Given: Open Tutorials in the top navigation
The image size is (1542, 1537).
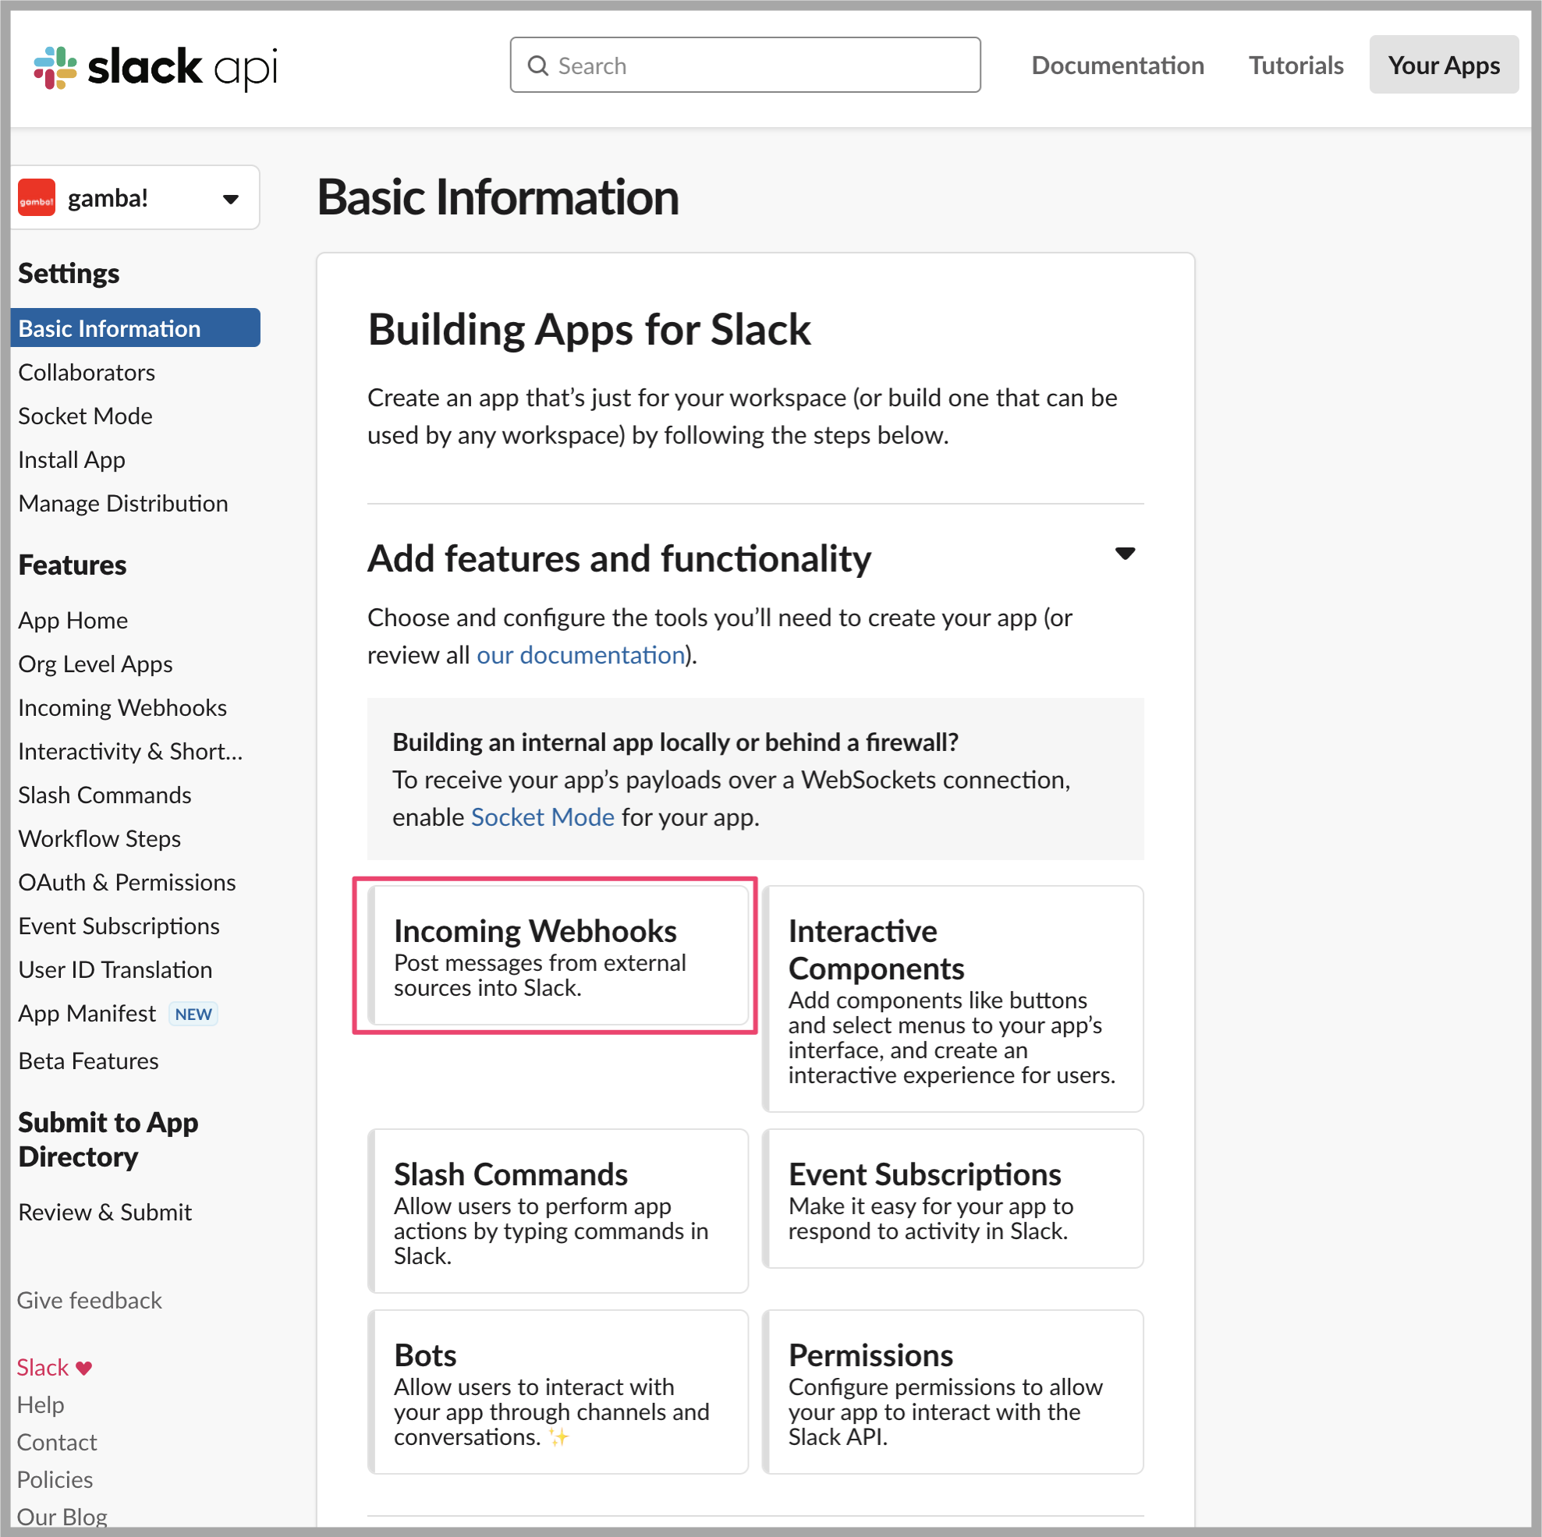Looking at the screenshot, I should (x=1296, y=66).
